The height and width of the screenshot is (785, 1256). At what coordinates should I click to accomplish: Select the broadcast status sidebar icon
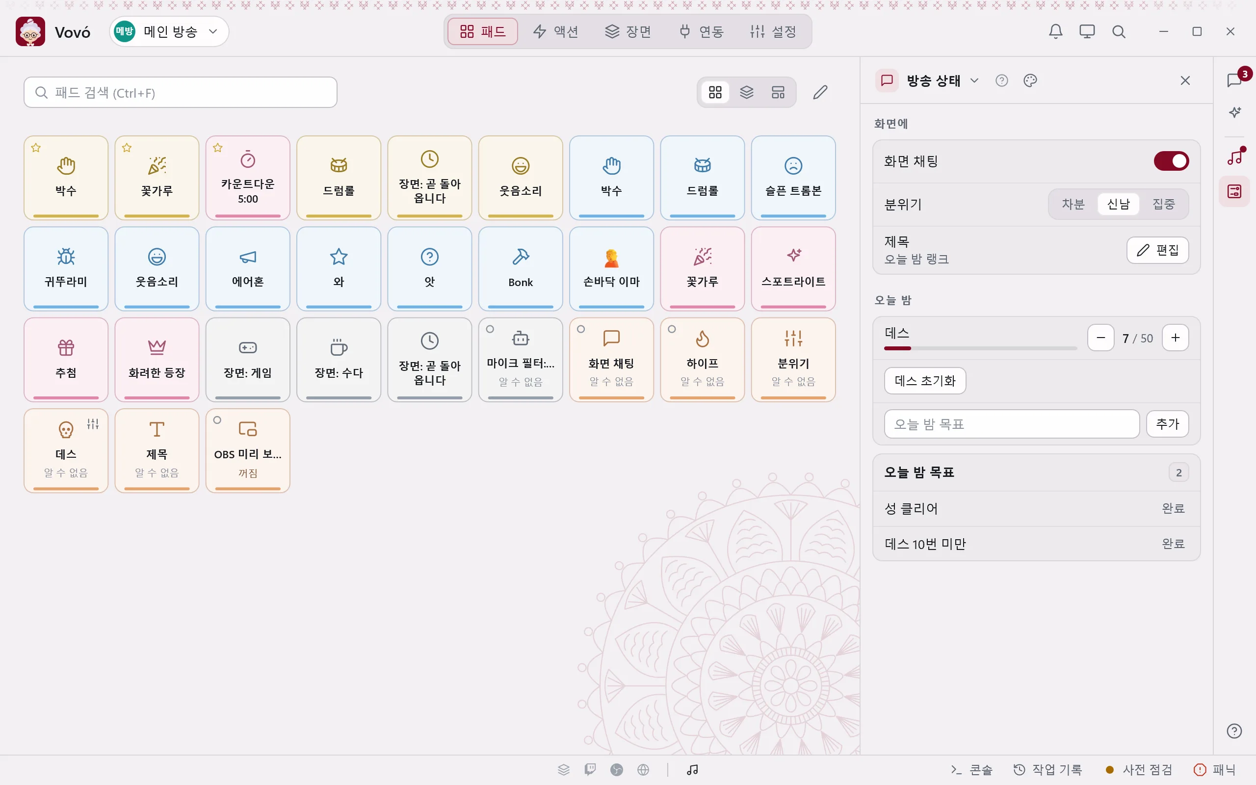point(1234,191)
